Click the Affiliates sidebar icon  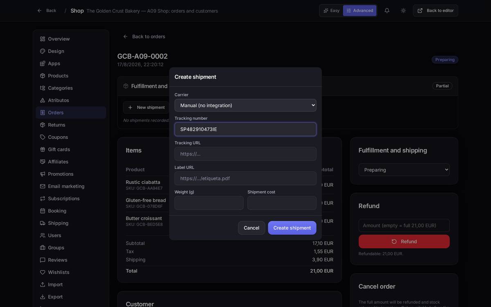tap(43, 162)
